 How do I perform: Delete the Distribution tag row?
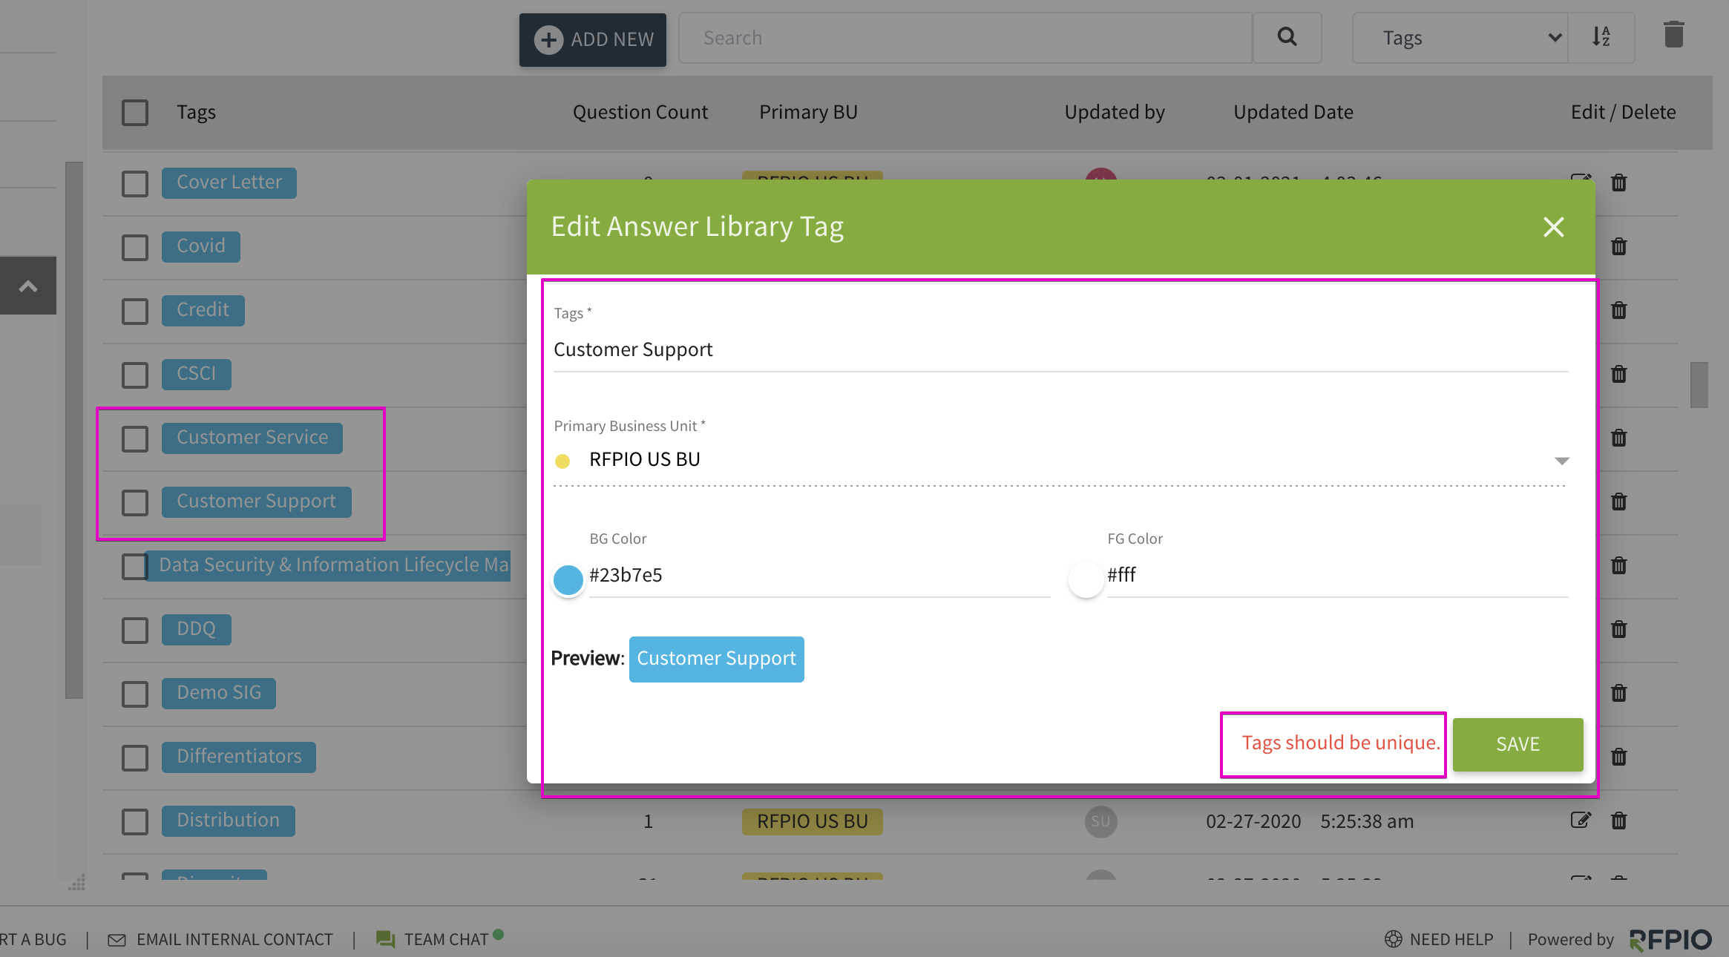(1618, 820)
